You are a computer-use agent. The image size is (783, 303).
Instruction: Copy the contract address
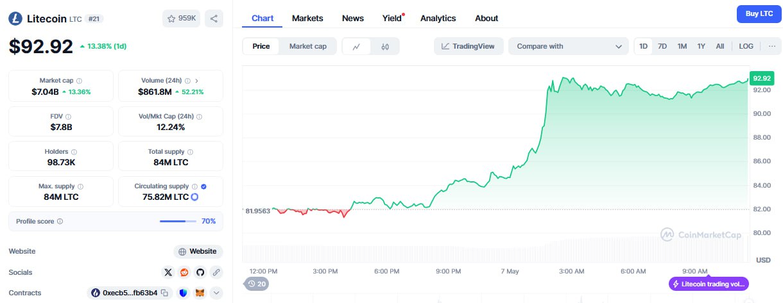(165, 293)
